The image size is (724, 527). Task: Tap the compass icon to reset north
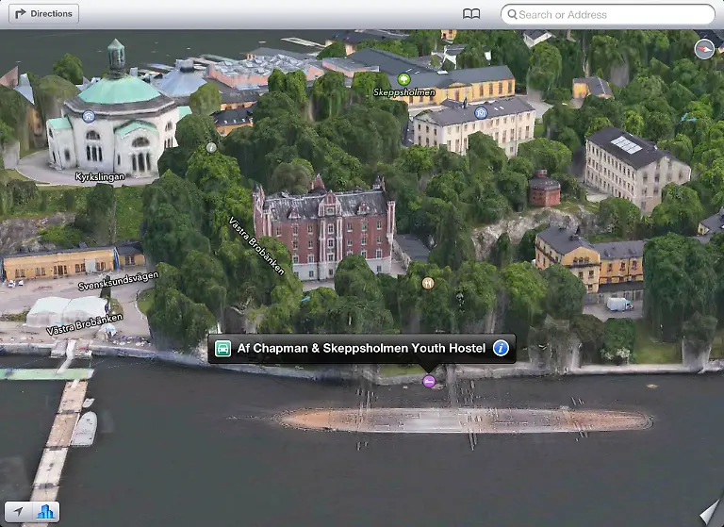click(x=704, y=48)
